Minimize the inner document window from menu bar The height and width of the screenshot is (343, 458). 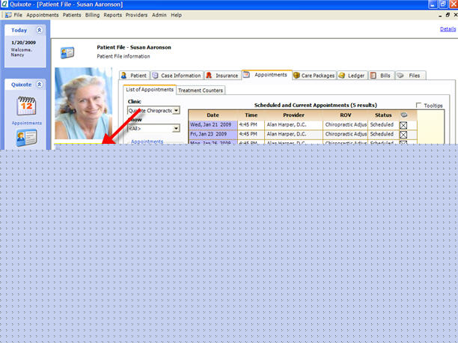click(x=440, y=15)
